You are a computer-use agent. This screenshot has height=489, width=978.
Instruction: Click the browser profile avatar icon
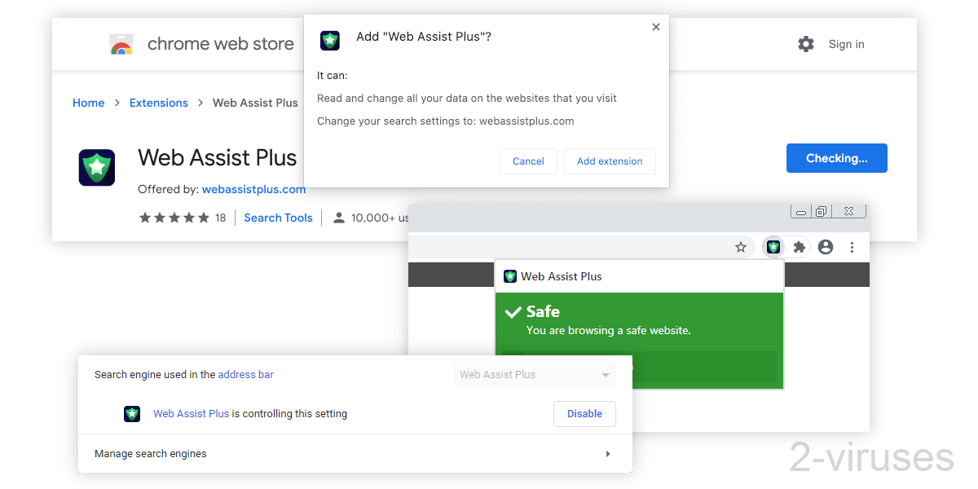point(826,246)
